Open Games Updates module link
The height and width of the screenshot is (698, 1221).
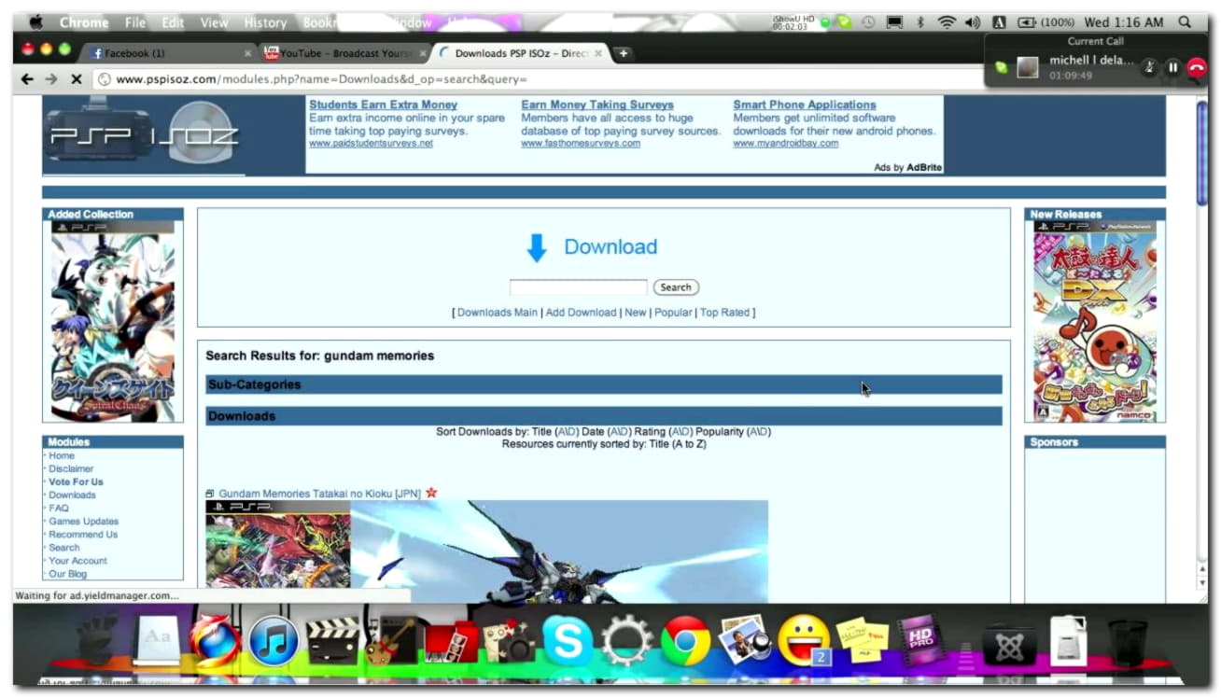tap(83, 522)
